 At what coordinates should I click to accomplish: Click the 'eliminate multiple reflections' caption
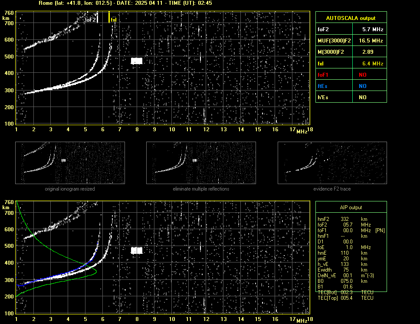click(x=201, y=189)
